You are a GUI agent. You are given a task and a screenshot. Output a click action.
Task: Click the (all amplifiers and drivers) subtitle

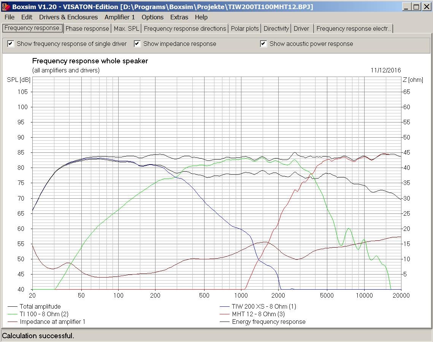pyautogui.click(x=66, y=70)
